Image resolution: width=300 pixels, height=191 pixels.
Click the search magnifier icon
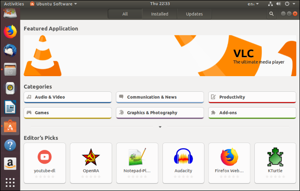click(272, 14)
